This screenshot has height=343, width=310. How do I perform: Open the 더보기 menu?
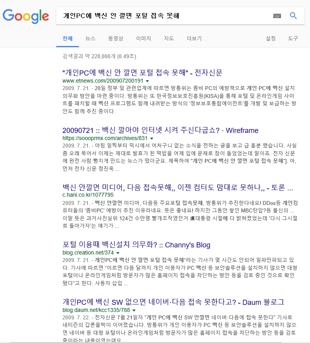pos(194,39)
